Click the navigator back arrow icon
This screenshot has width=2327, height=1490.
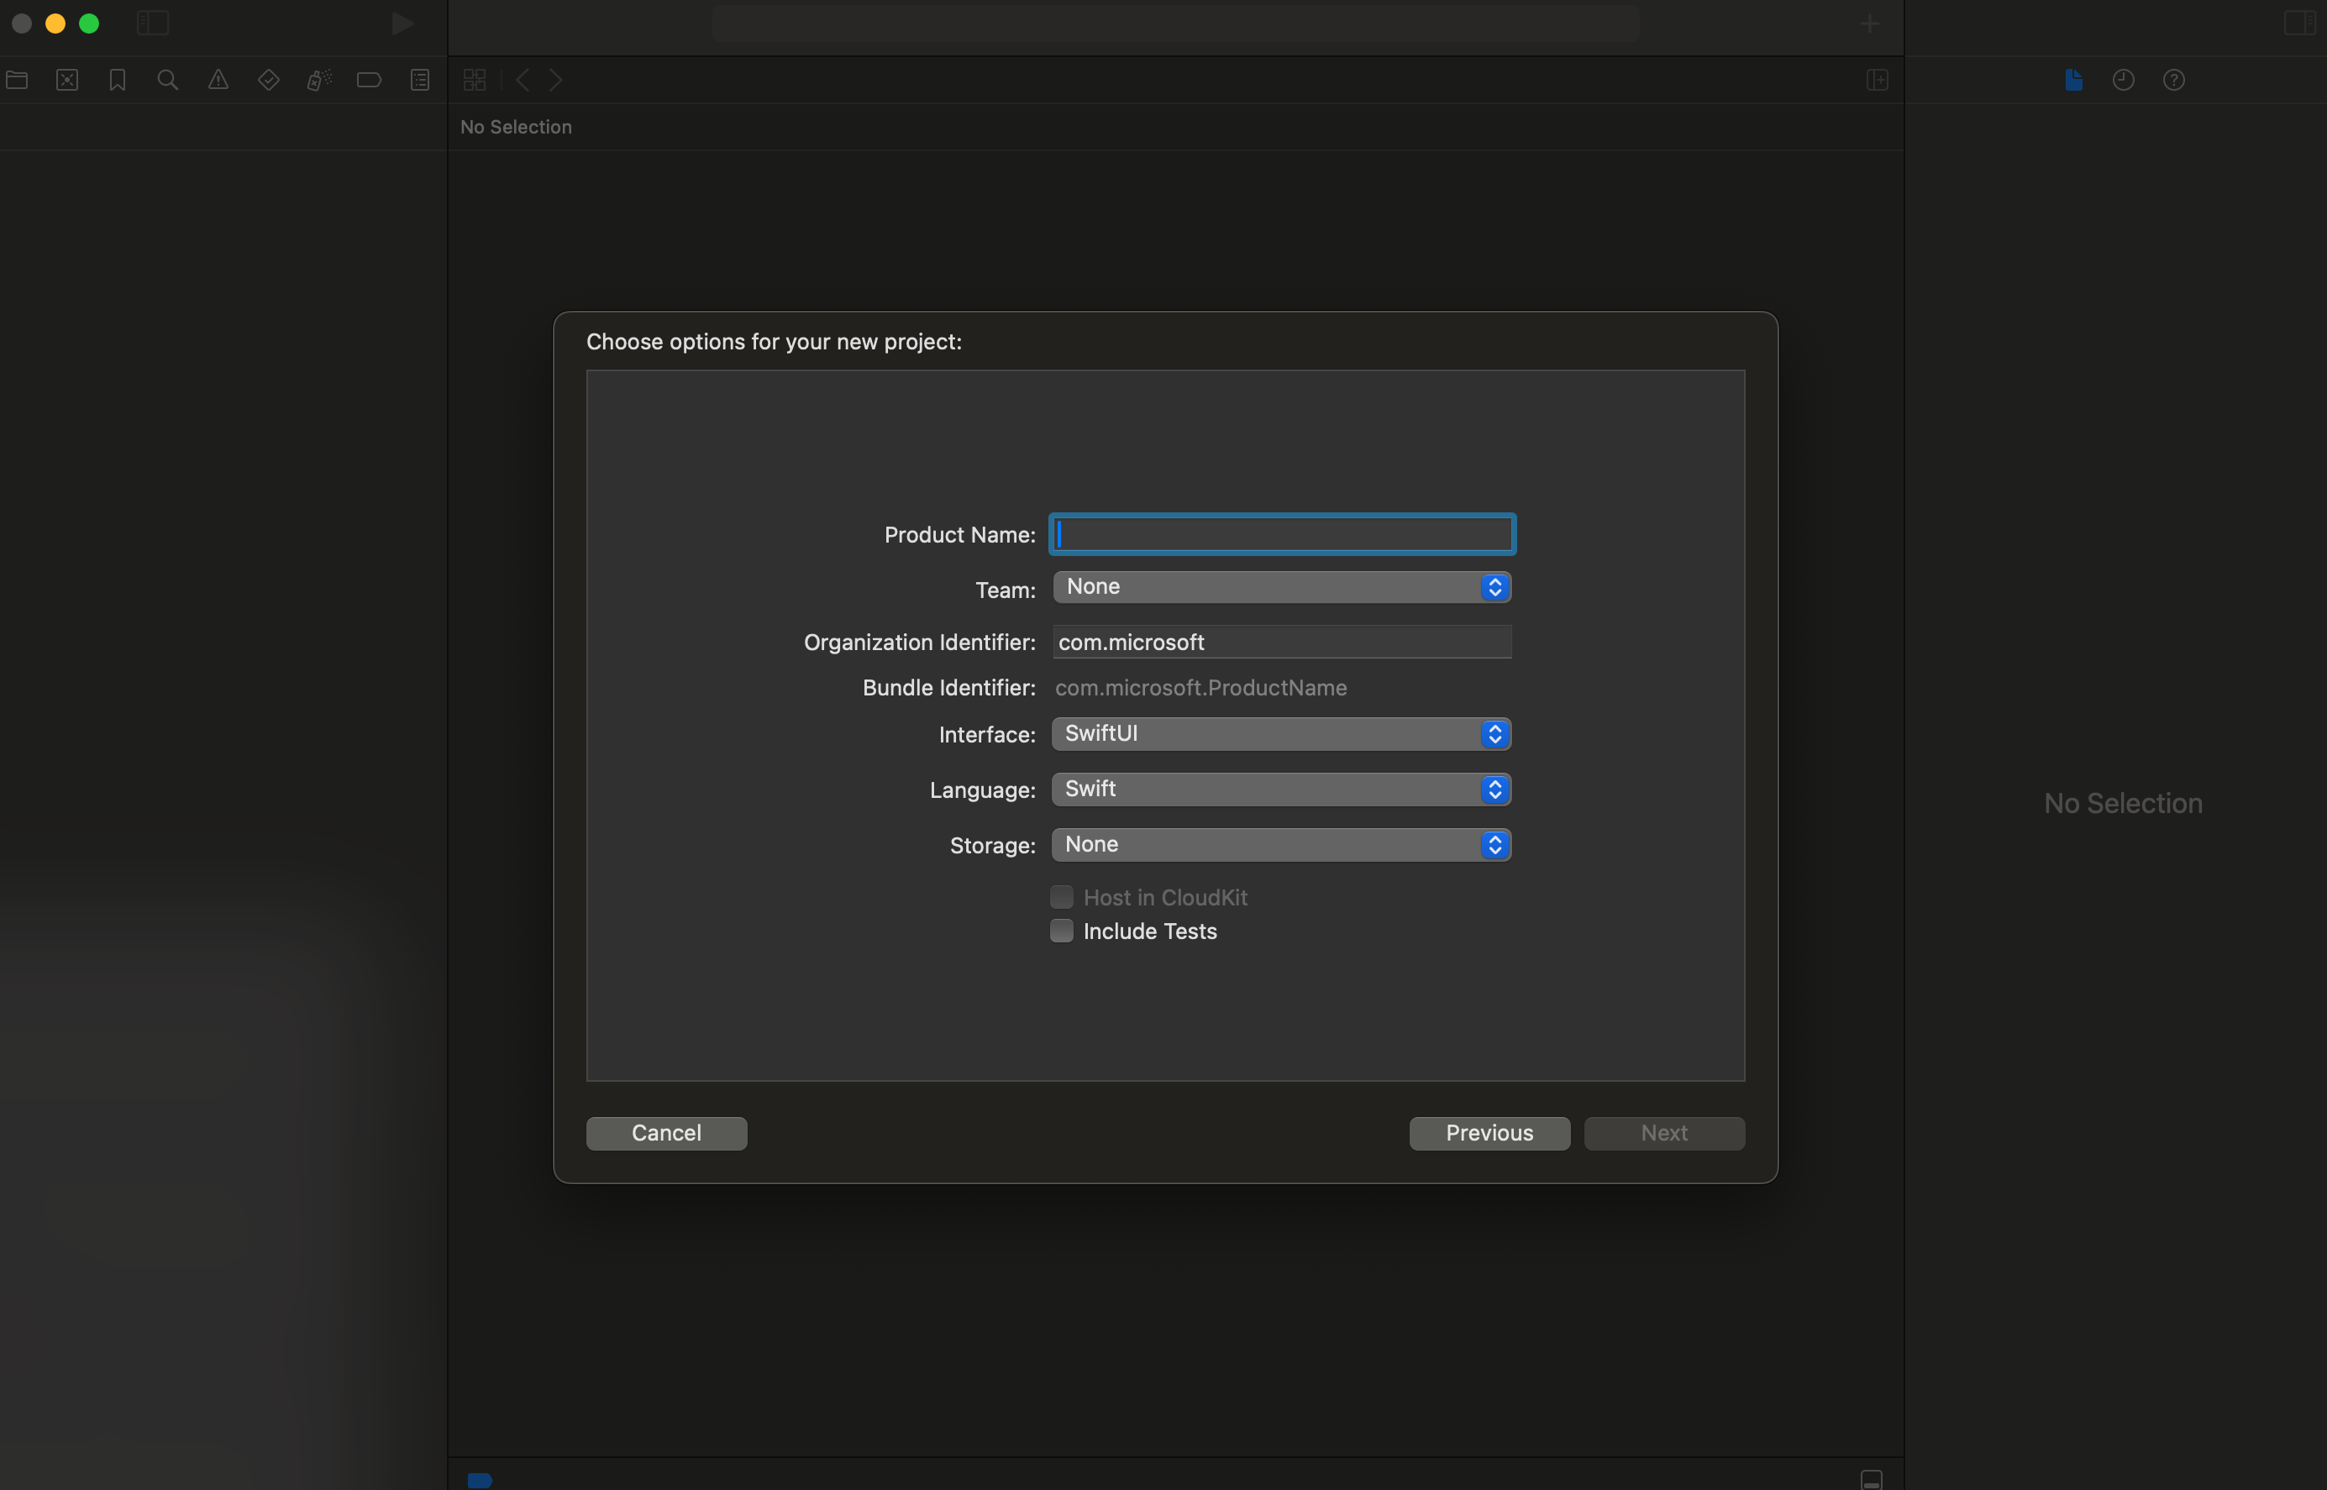pos(523,80)
